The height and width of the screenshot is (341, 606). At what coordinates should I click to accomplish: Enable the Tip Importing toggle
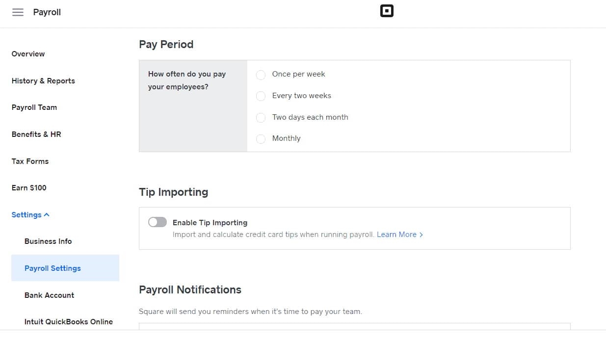click(158, 222)
